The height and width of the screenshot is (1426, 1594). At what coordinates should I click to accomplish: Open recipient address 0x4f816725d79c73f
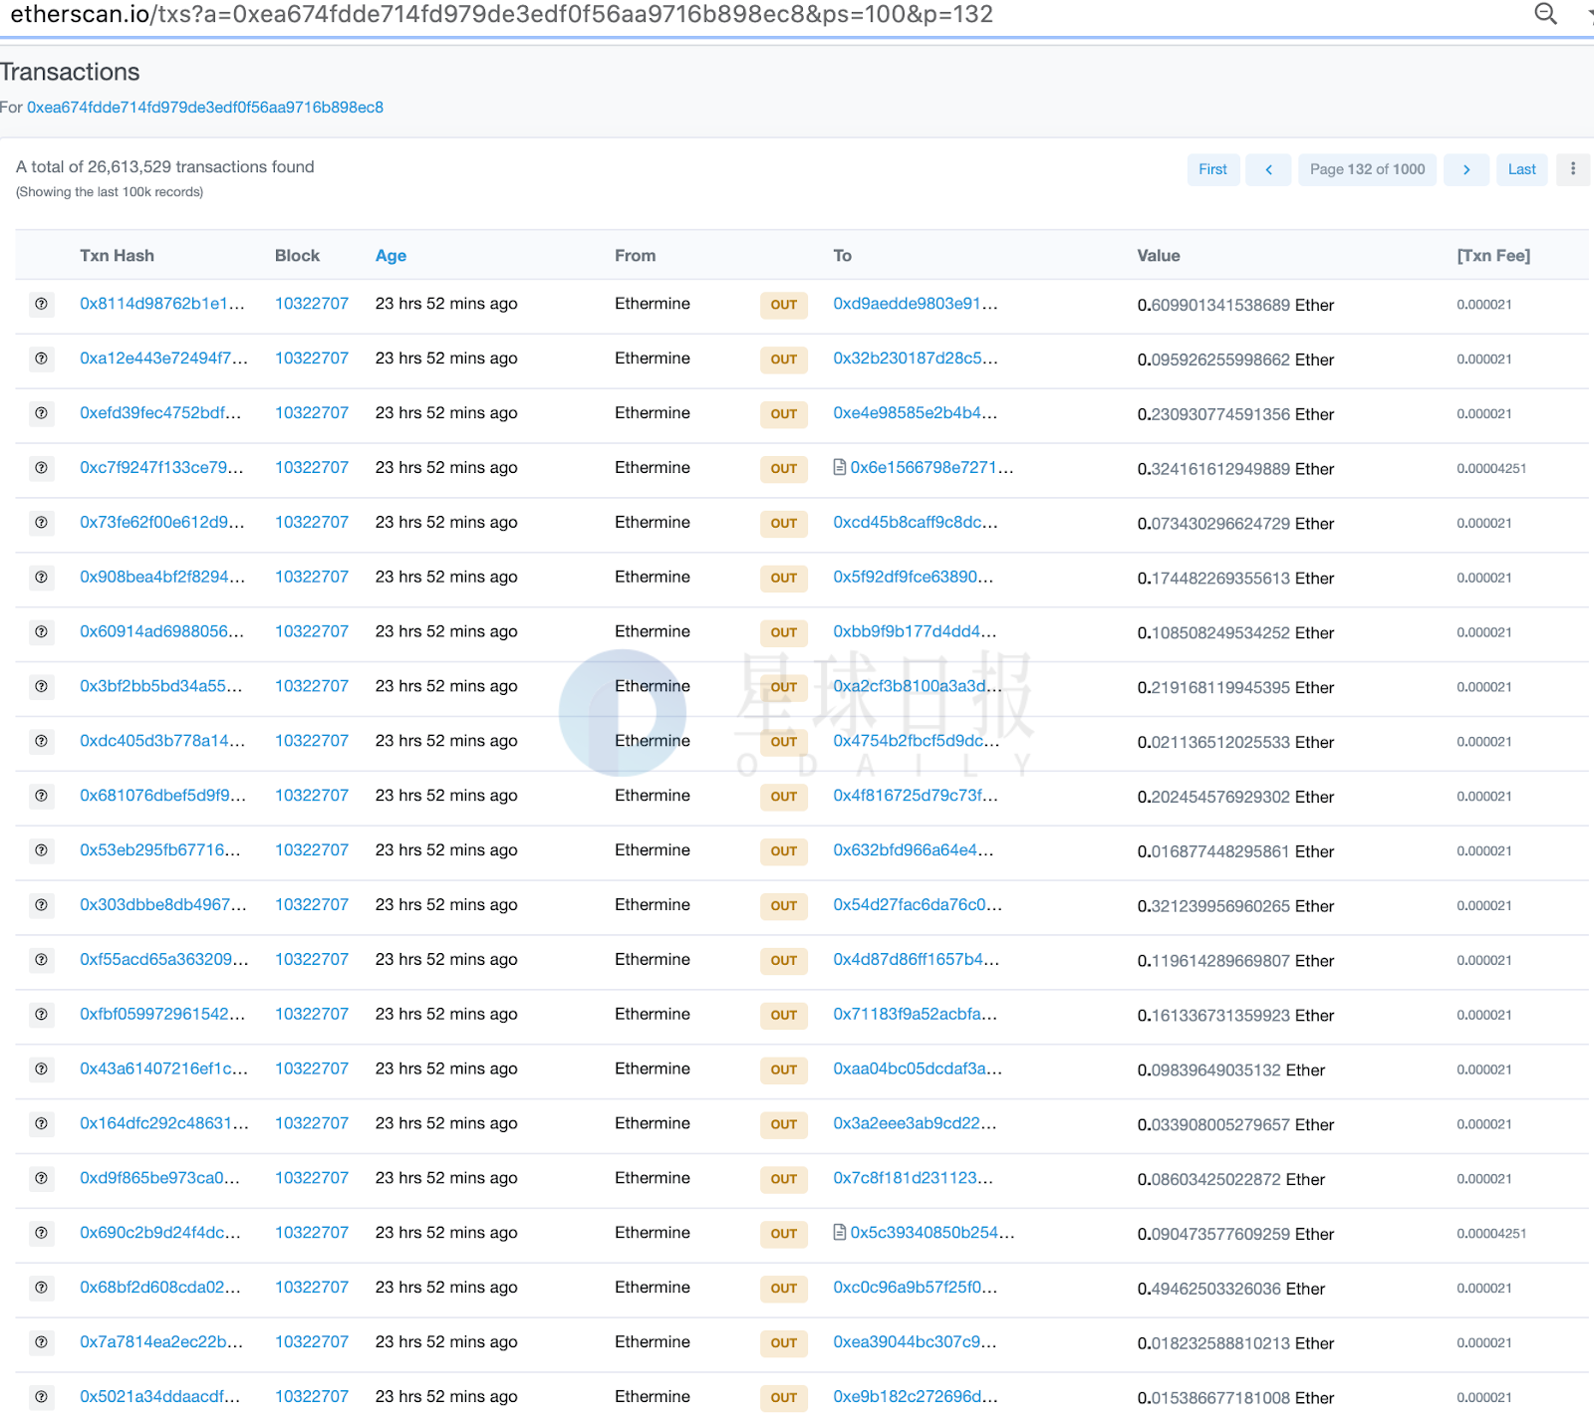[x=916, y=796]
